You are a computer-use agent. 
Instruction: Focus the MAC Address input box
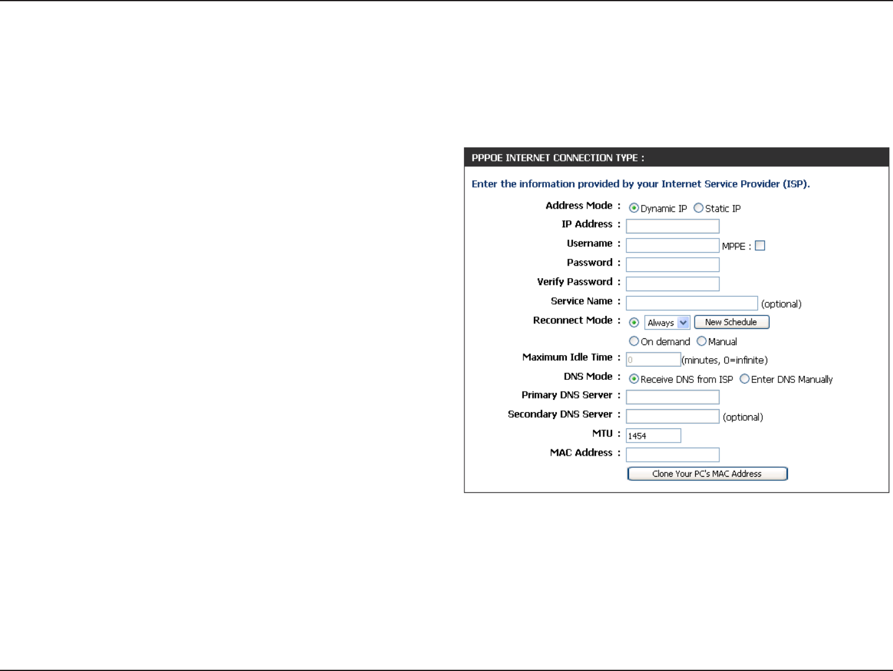coord(673,455)
